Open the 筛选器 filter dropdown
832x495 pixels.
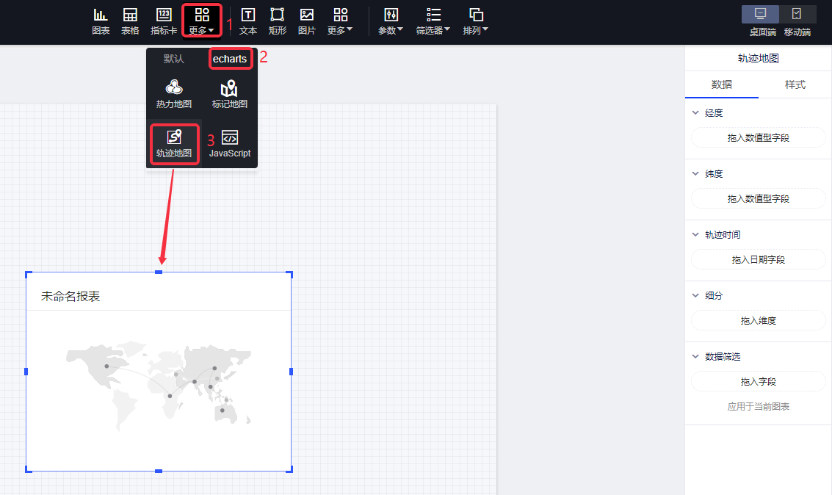433,21
